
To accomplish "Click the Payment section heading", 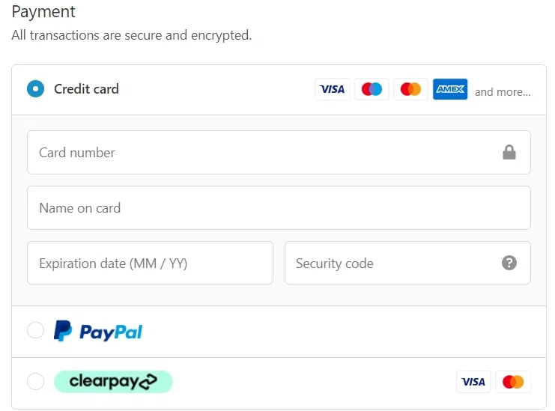I will 43,12.
